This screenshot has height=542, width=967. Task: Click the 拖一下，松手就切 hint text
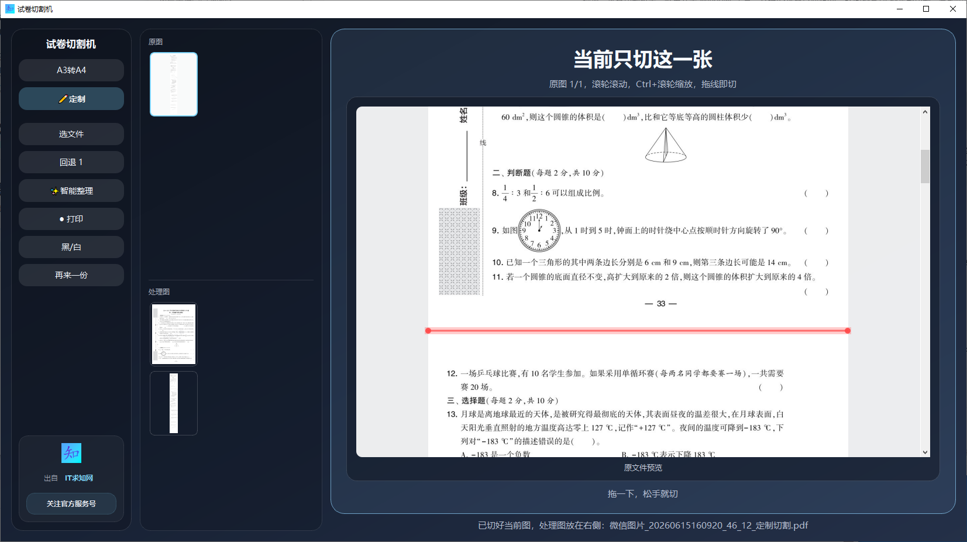click(x=643, y=494)
